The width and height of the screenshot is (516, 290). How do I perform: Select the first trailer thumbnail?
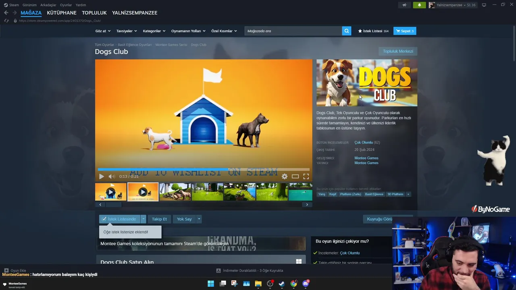111,192
